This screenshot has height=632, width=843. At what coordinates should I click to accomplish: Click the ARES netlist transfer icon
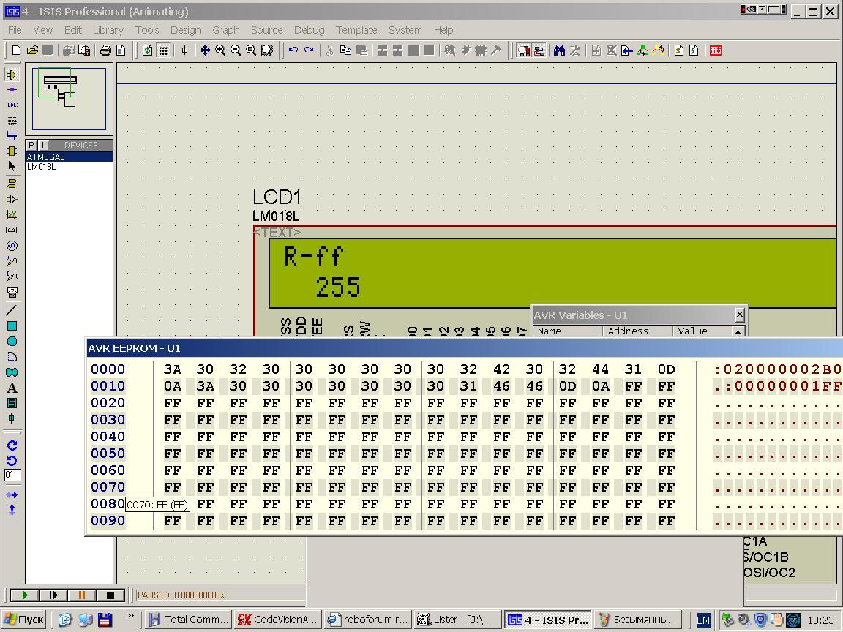click(715, 50)
